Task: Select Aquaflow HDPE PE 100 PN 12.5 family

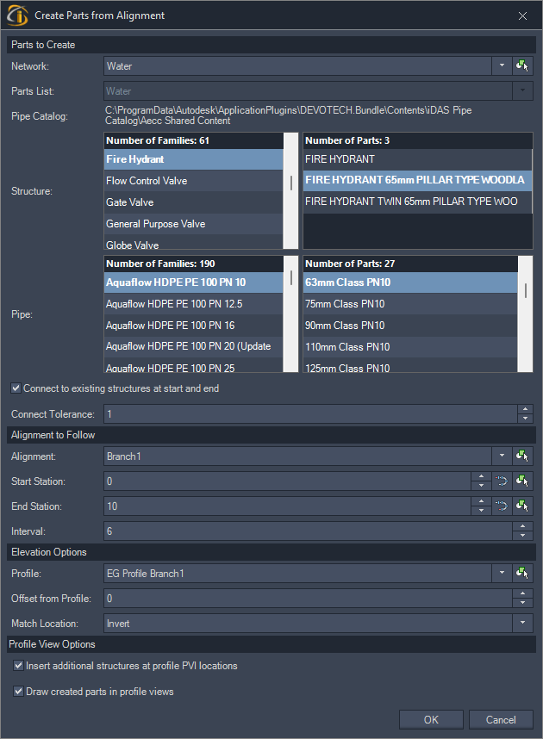Action: coord(193,304)
